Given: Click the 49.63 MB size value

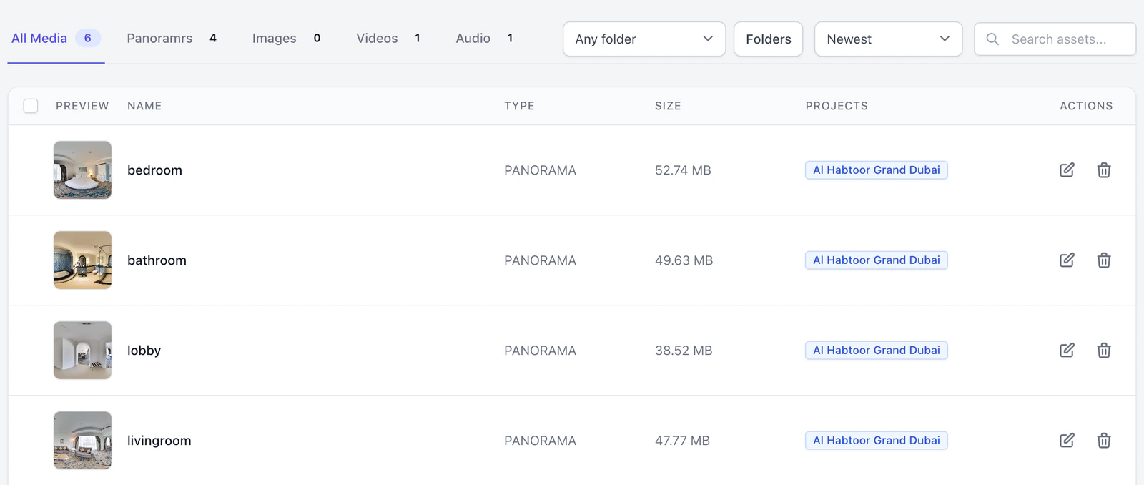Looking at the screenshot, I should tap(684, 260).
